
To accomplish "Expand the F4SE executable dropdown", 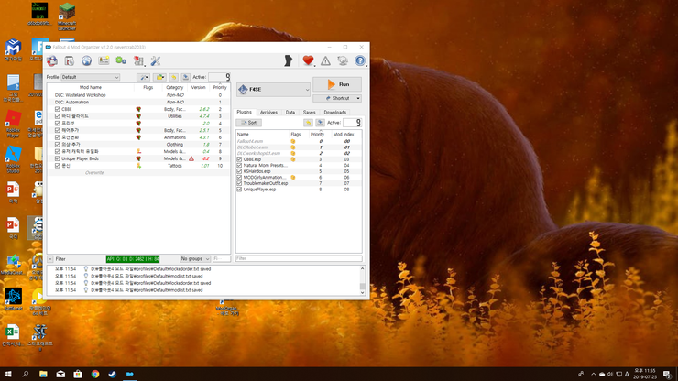I will point(273,89).
